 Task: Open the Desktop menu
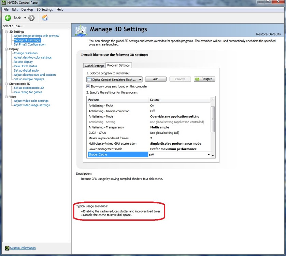[27, 10]
